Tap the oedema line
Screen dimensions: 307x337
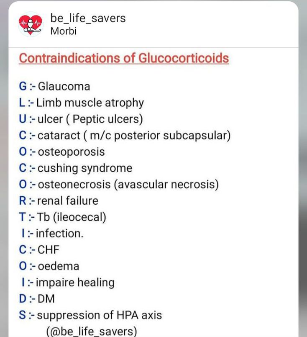coord(49,266)
